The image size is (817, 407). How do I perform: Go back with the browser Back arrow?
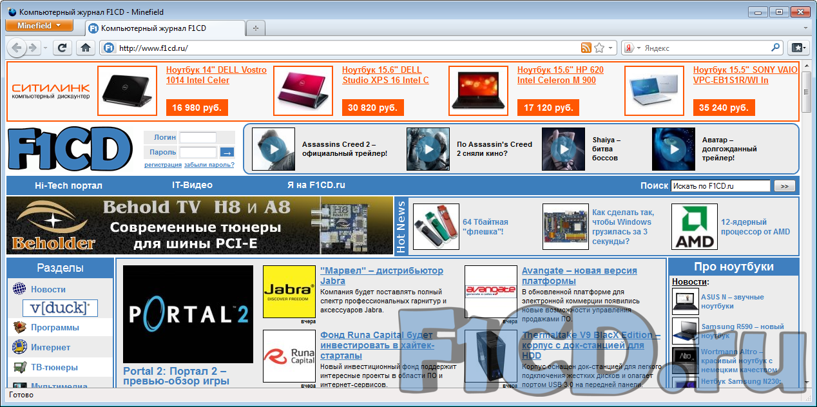[17, 48]
